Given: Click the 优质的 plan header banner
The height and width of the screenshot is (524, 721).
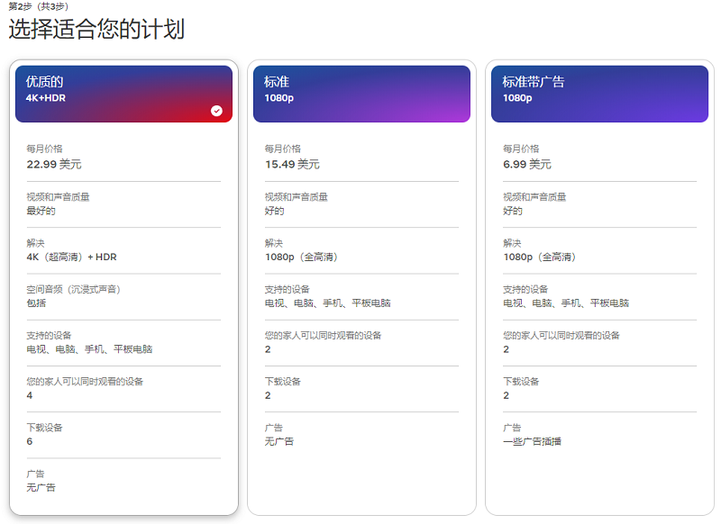Looking at the screenshot, I should point(123,93).
